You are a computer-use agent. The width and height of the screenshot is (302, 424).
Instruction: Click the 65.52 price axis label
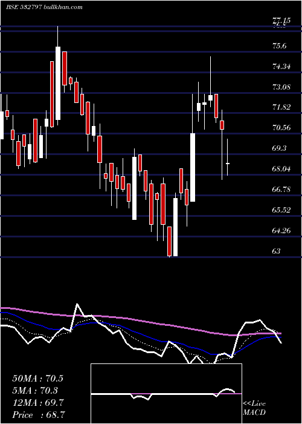281,210
